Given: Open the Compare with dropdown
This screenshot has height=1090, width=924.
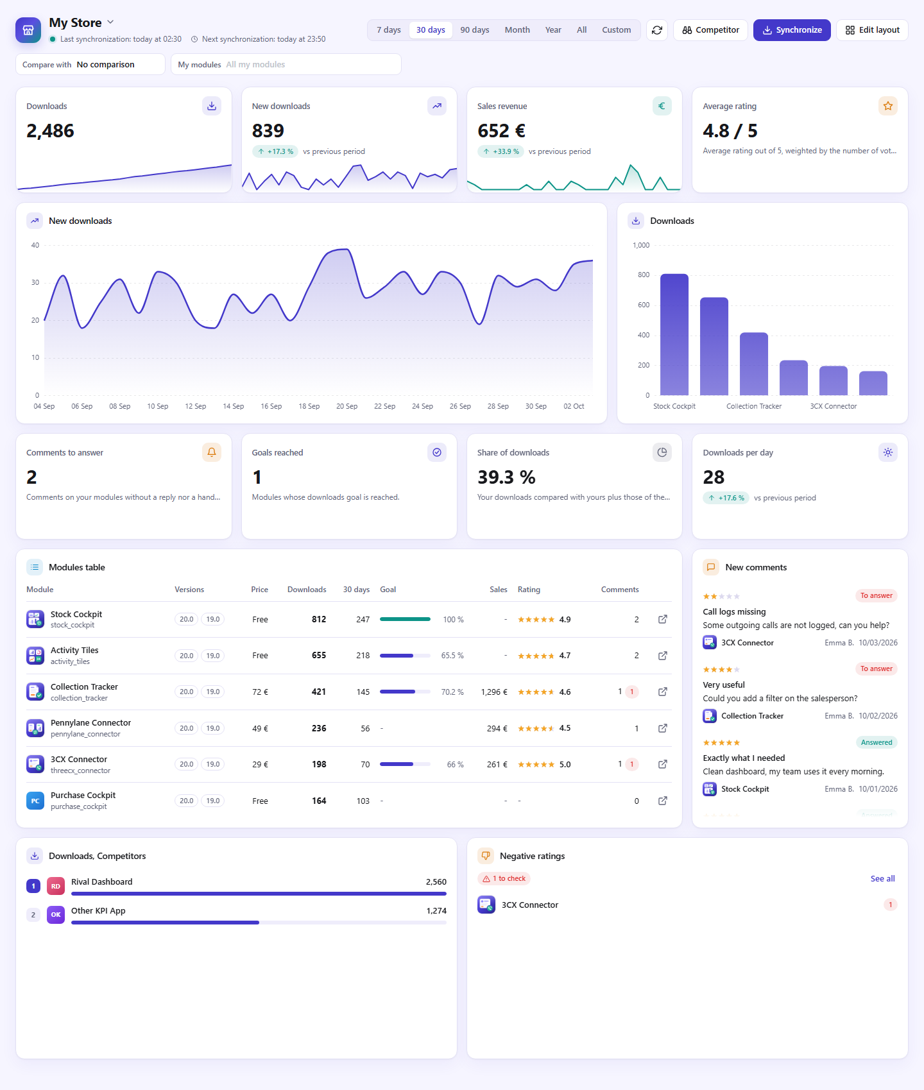Looking at the screenshot, I should 90,64.
